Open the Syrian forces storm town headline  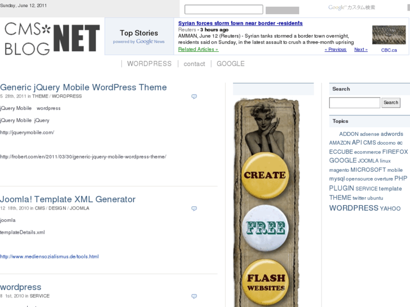tap(240, 23)
